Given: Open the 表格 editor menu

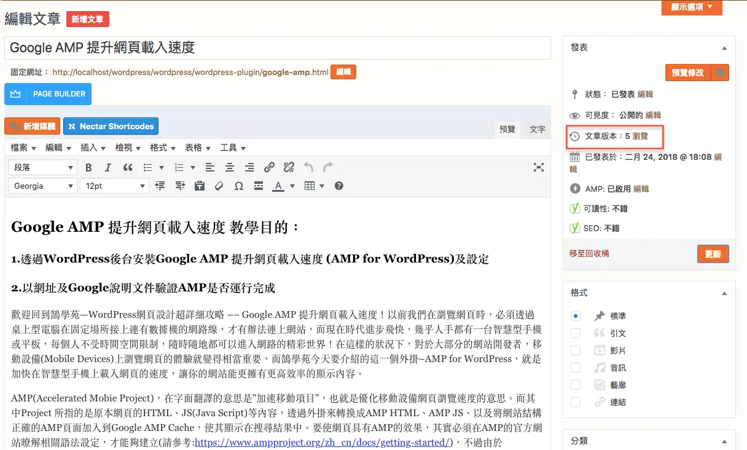Looking at the screenshot, I should tap(198, 148).
